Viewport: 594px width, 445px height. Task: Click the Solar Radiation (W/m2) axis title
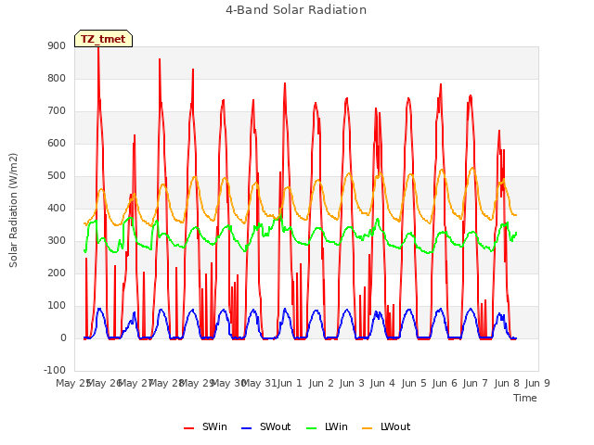(13, 210)
